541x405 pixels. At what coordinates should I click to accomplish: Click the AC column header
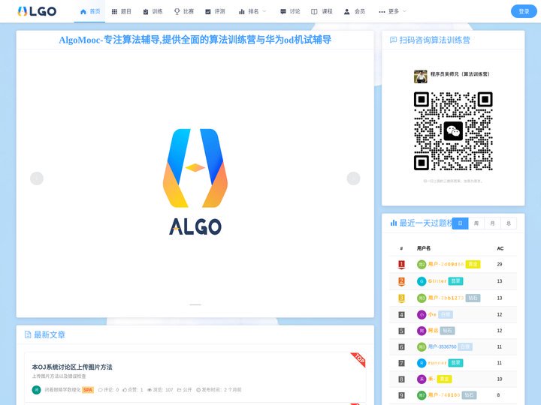coord(500,248)
